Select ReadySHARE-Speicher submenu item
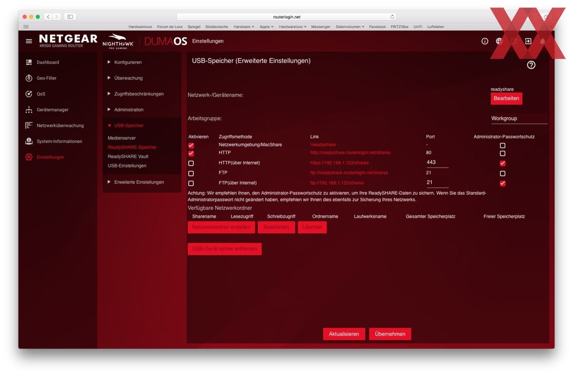The height and width of the screenshot is (375, 573). coord(132,147)
